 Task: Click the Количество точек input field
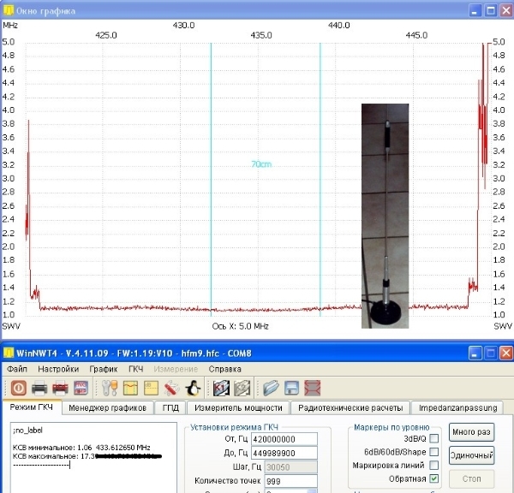coord(290,481)
